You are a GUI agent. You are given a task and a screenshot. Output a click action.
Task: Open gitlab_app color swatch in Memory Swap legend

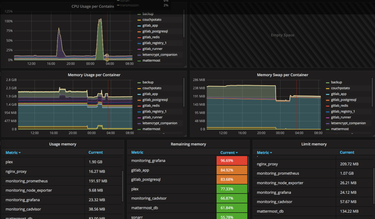(x=328, y=95)
